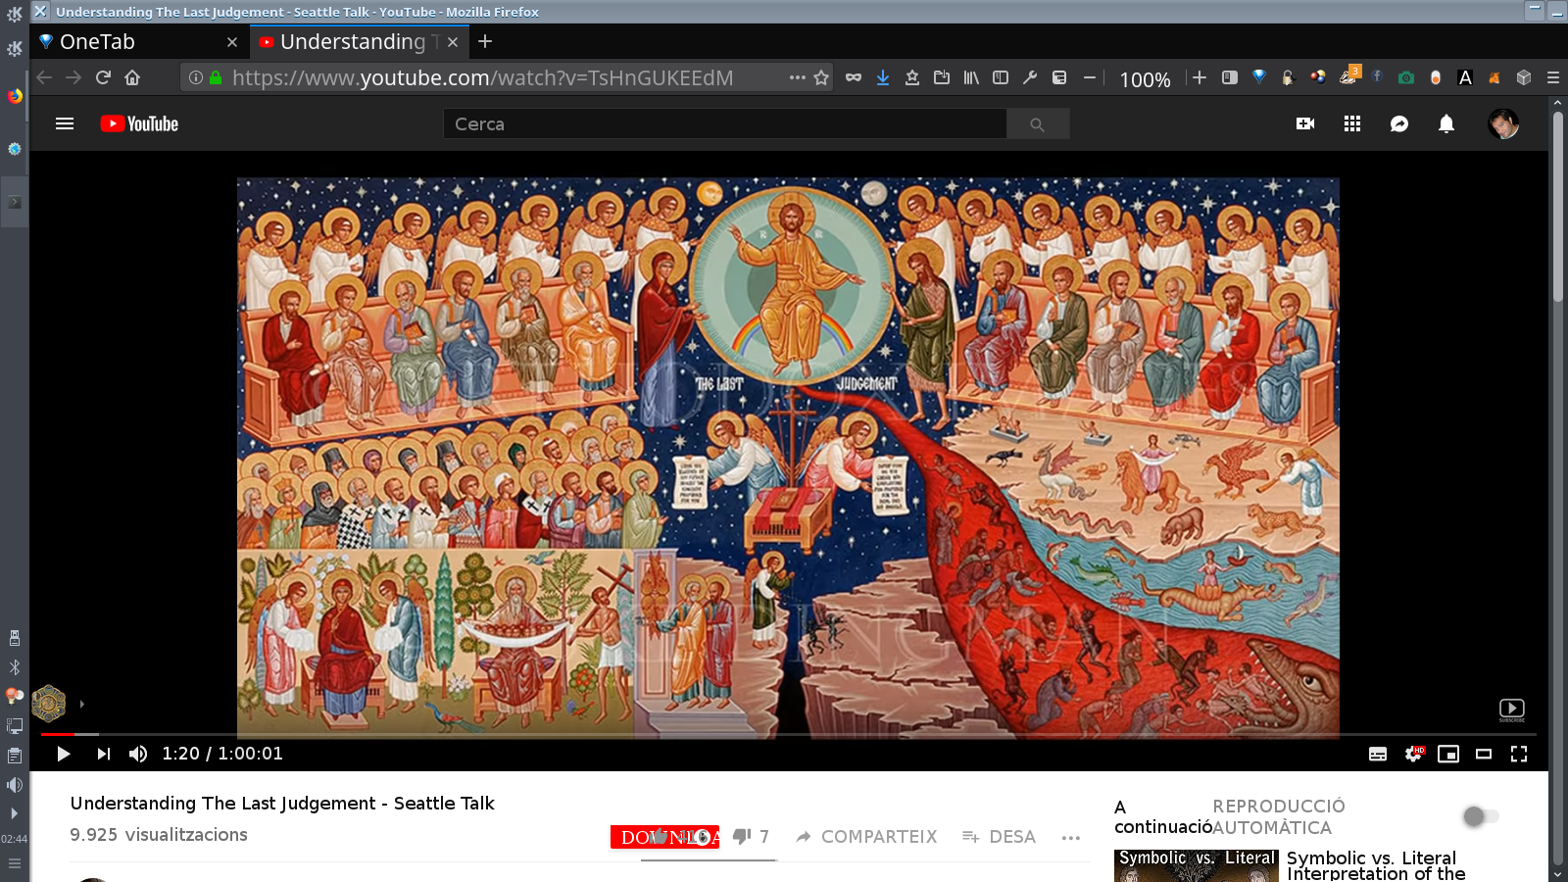Open the MetaMask fox extension
The height and width of the screenshot is (882, 1568).
[1494, 77]
